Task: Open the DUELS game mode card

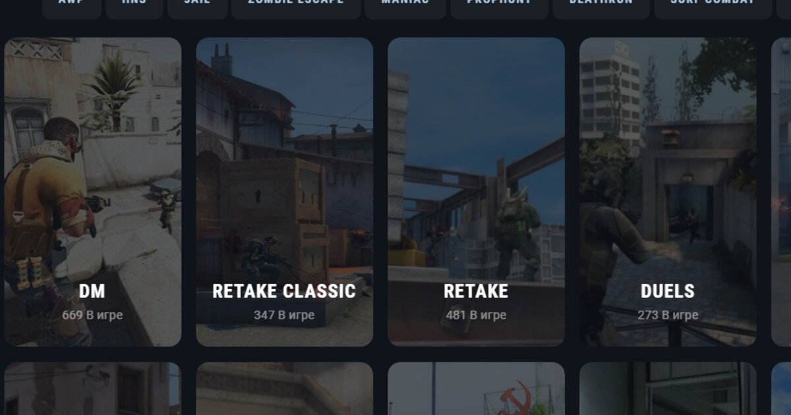Action: click(668, 192)
